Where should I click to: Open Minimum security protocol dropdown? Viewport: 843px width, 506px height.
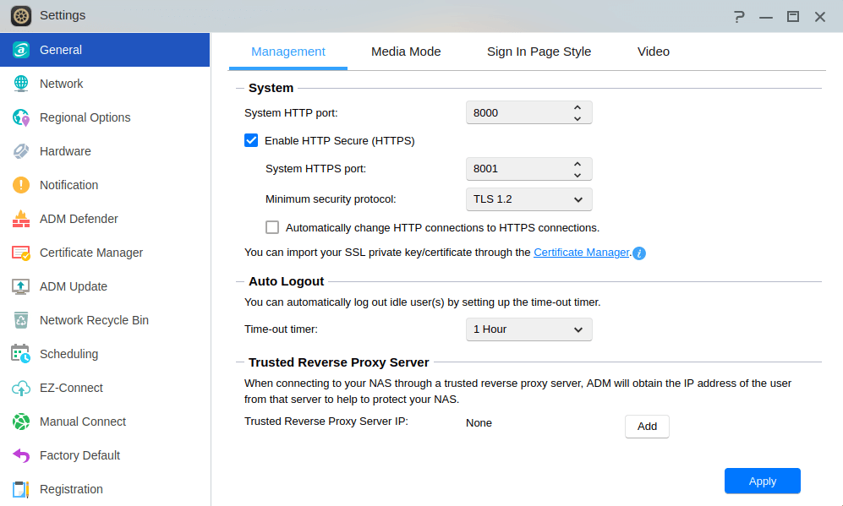tap(529, 199)
